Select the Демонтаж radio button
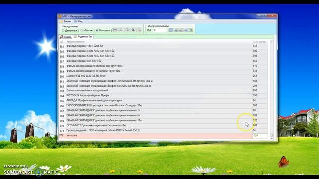Viewport: 319px width, 179px height. (70, 30)
